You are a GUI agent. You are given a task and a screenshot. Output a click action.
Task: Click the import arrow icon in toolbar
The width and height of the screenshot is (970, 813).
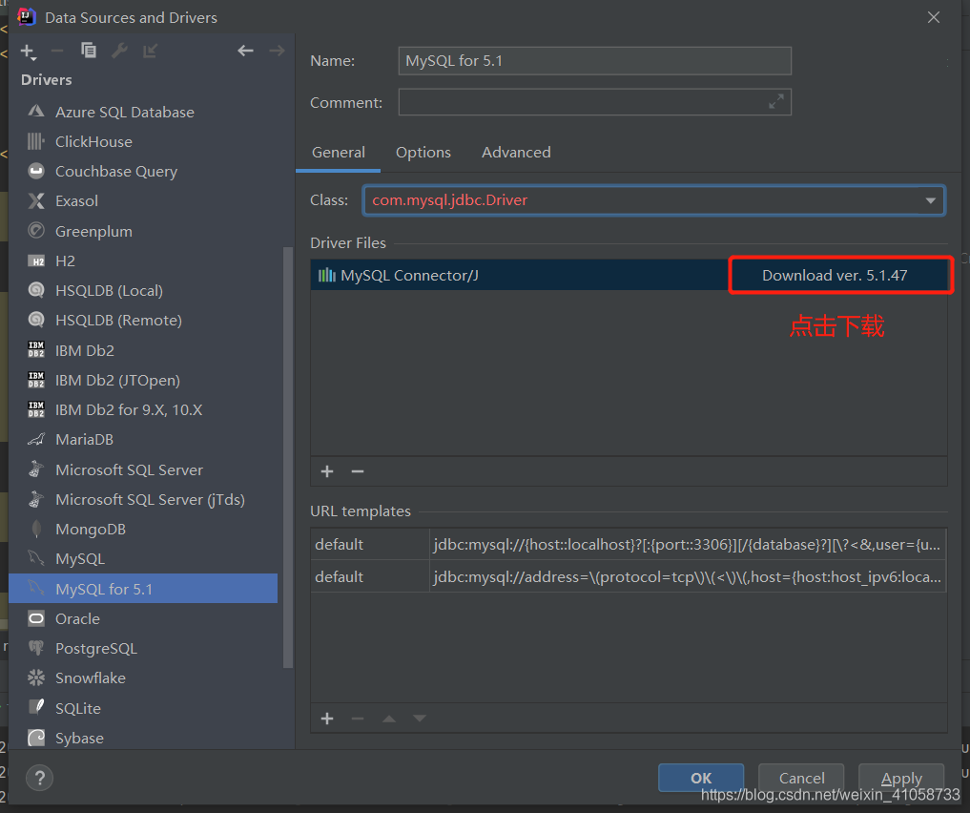(151, 51)
